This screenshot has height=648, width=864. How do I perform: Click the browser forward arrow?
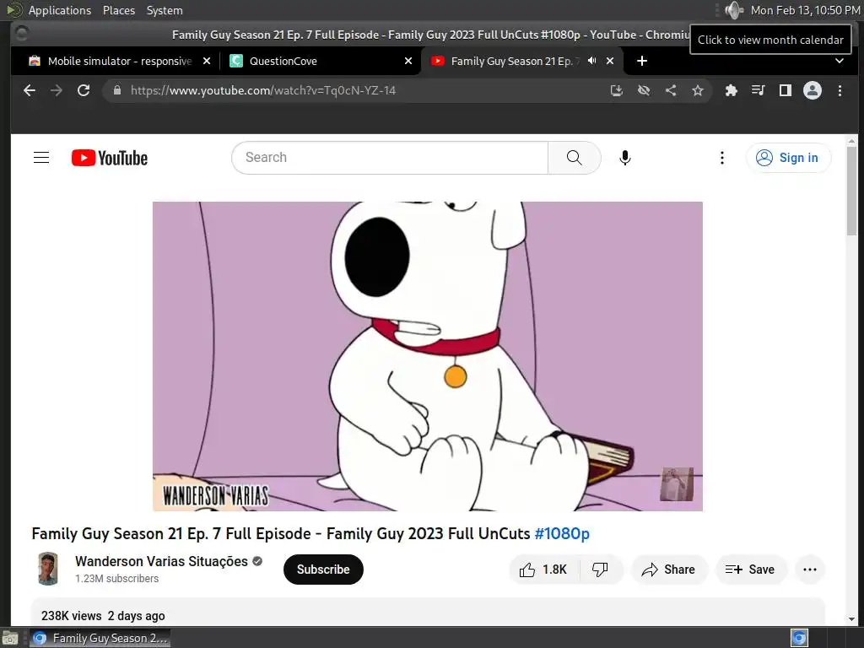tap(57, 90)
